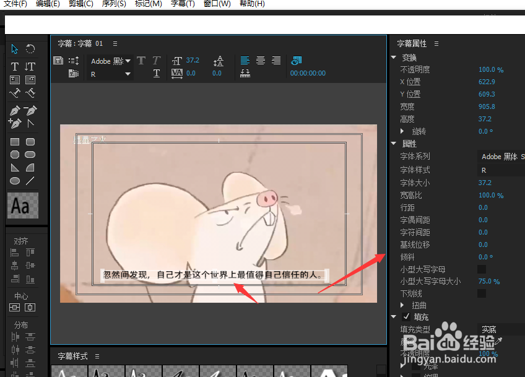The height and width of the screenshot is (377, 525).
Task: Select the Vertical Area Type tool
Action: [x=30, y=80]
